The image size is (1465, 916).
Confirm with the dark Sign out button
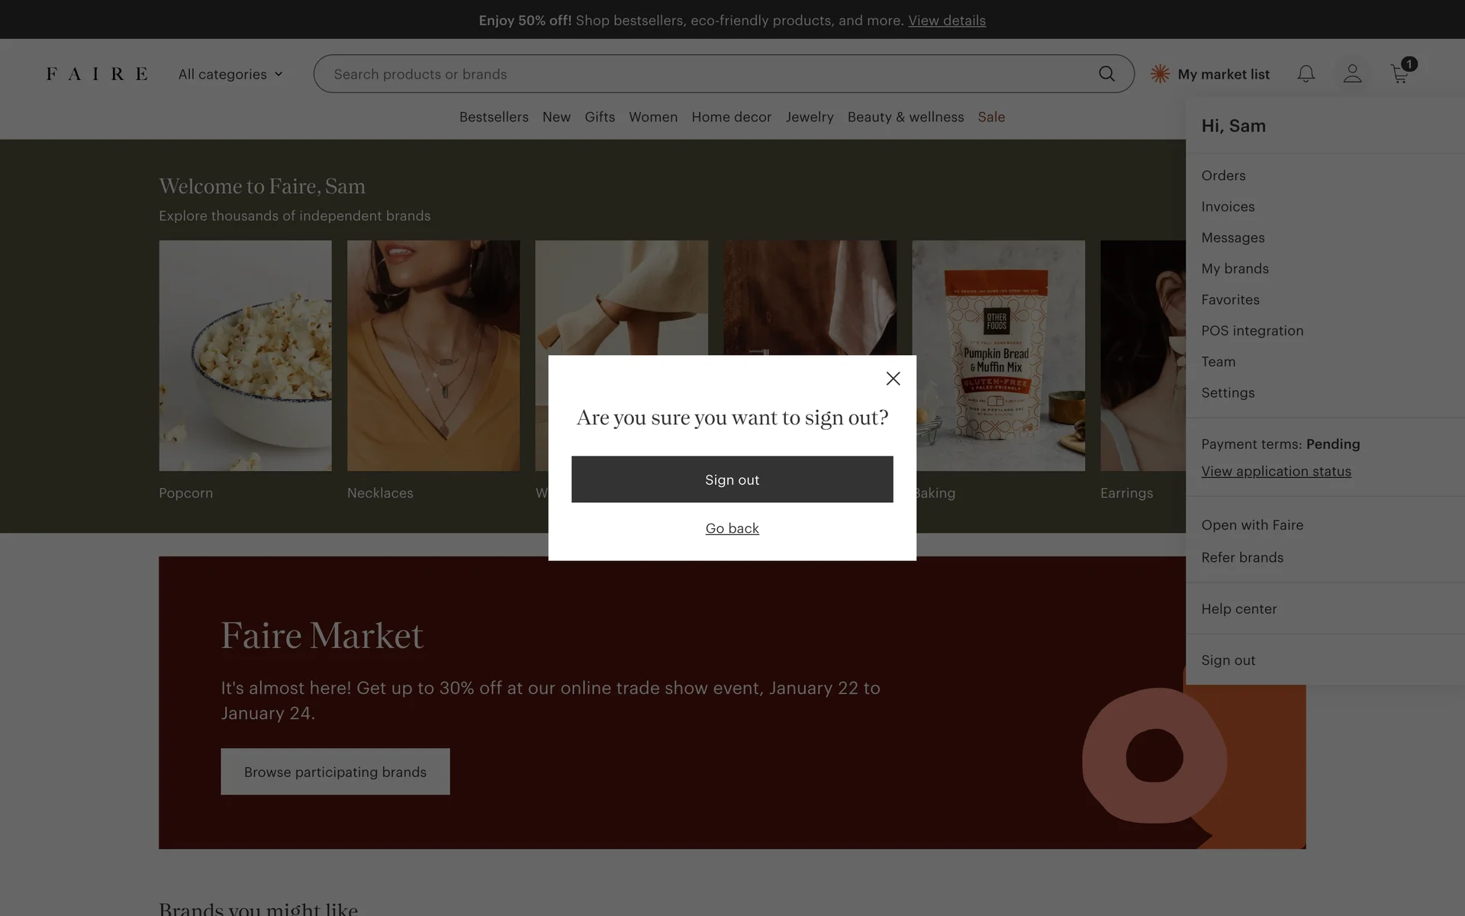click(x=732, y=479)
